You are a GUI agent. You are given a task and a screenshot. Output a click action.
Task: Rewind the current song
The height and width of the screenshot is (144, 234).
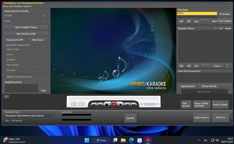point(100,105)
